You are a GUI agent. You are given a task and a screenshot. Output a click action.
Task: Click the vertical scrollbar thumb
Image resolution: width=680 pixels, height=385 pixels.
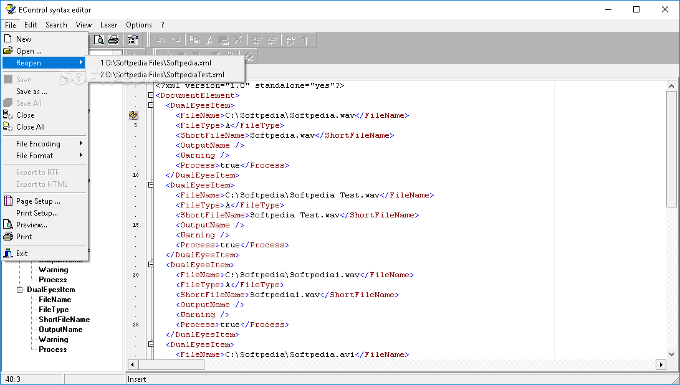coord(671,149)
